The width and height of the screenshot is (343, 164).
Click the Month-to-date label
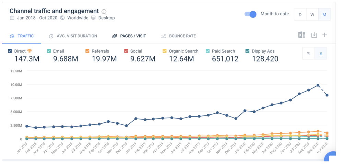click(275, 14)
